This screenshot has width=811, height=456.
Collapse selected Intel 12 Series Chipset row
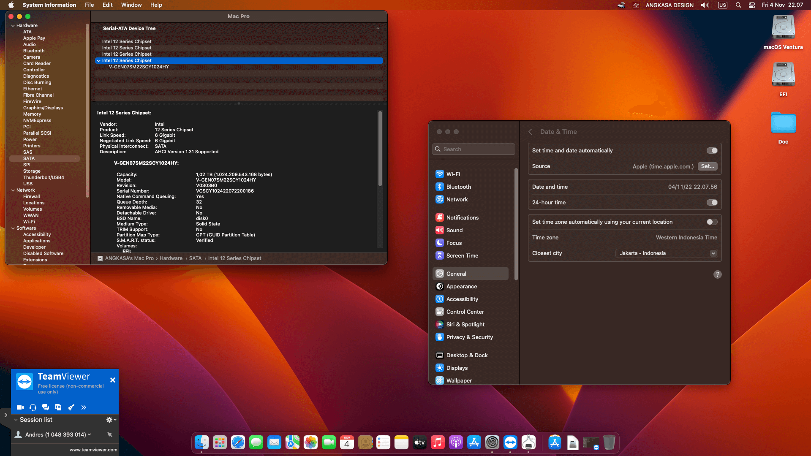pos(98,61)
